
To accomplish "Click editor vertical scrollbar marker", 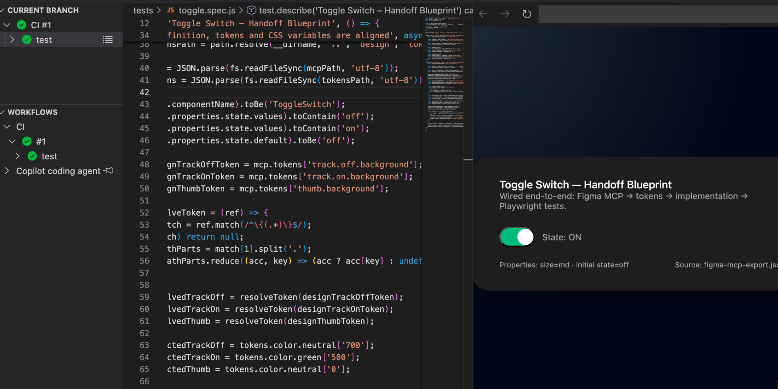I will coord(468,159).
